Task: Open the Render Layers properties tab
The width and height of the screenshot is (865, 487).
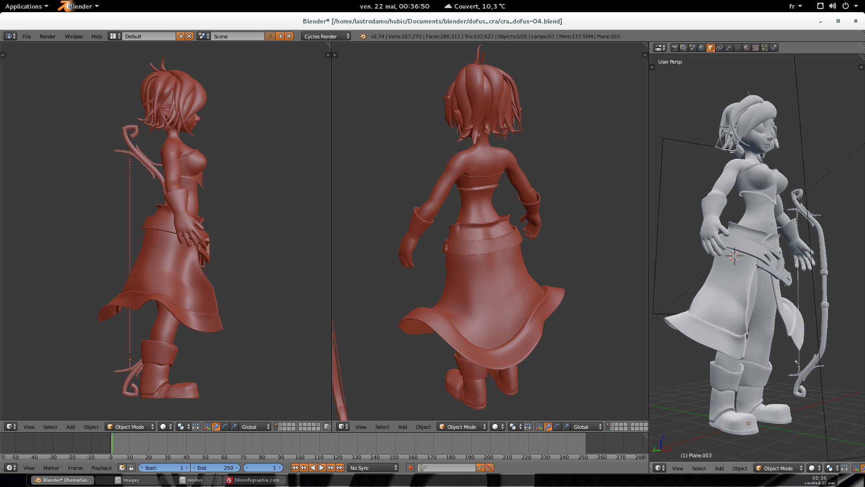Action: coord(683,48)
